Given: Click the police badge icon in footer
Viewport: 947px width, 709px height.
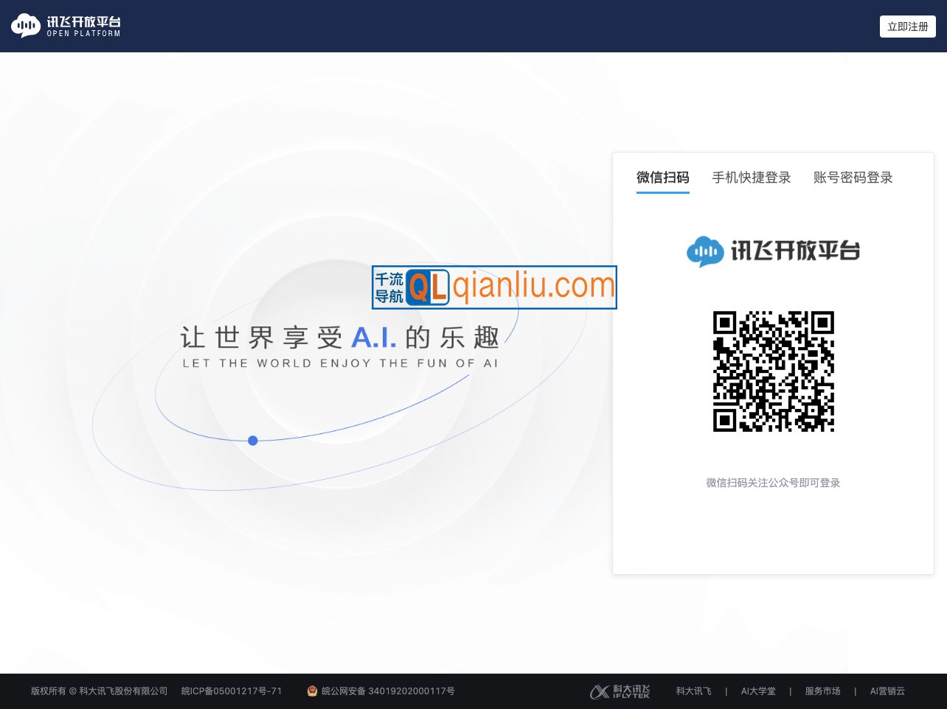Looking at the screenshot, I should coord(313,691).
